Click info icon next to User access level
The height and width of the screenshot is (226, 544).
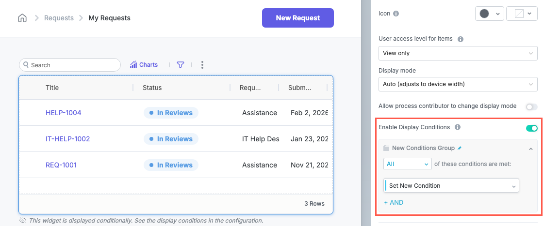(x=461, y=39)
